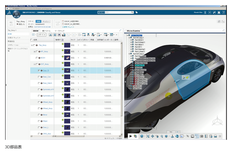Click the search magnifier in the top bar

click(132, 12)
